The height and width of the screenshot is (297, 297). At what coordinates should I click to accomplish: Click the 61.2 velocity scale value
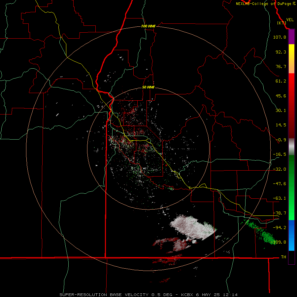(x=281, y=81)
